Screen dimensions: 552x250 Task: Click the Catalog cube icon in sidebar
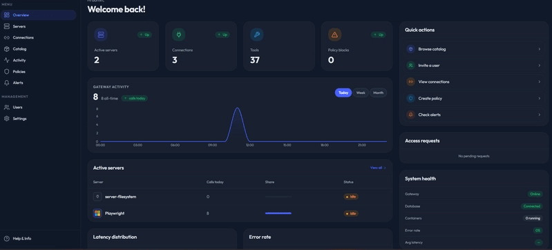click(7, 49)
